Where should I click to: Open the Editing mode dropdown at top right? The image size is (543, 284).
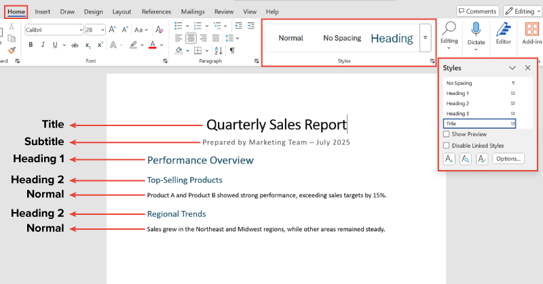click(x=522, y=12)
